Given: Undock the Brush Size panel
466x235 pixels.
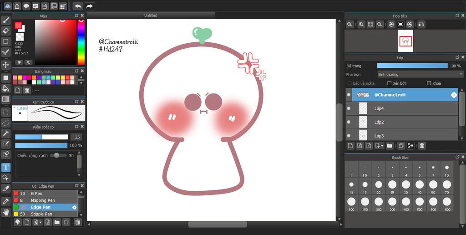Looking at the screenshot, I should (457, 157).
